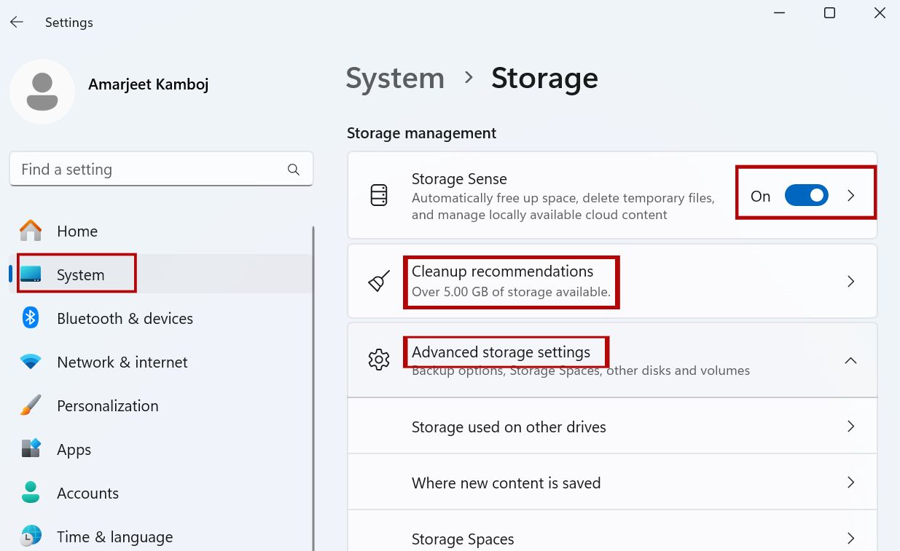This screenshot has width=900, height=551.
Task: Turn off Storage Sense
Action: [x=805, y=195]
